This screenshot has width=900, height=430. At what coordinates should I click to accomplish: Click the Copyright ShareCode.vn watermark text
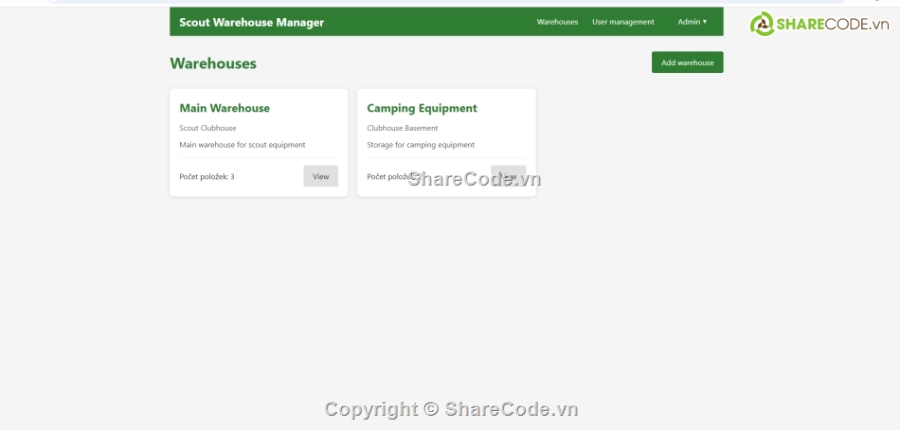pyautogui.click(x=451, y=409)
